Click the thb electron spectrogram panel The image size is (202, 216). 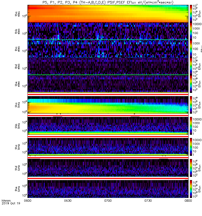coord(108,31)
